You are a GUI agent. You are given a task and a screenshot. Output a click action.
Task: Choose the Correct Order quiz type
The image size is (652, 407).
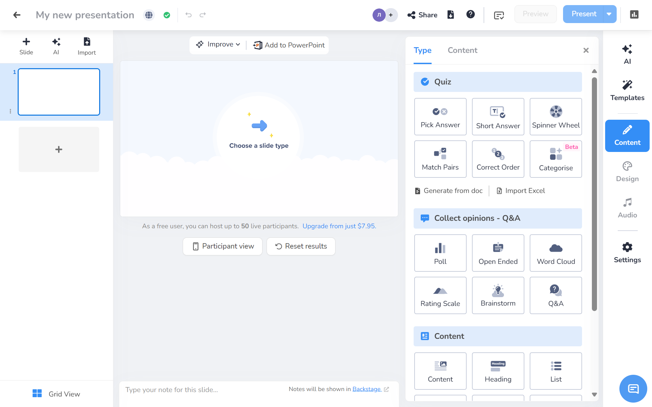click(x=498, y=159)
